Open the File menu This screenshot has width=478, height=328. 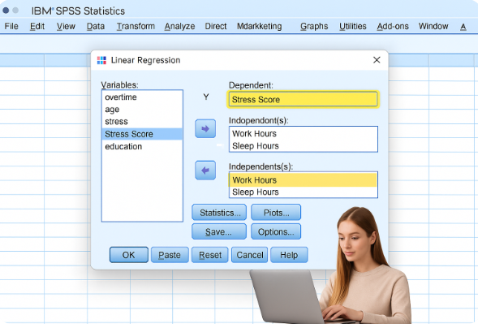11,26
